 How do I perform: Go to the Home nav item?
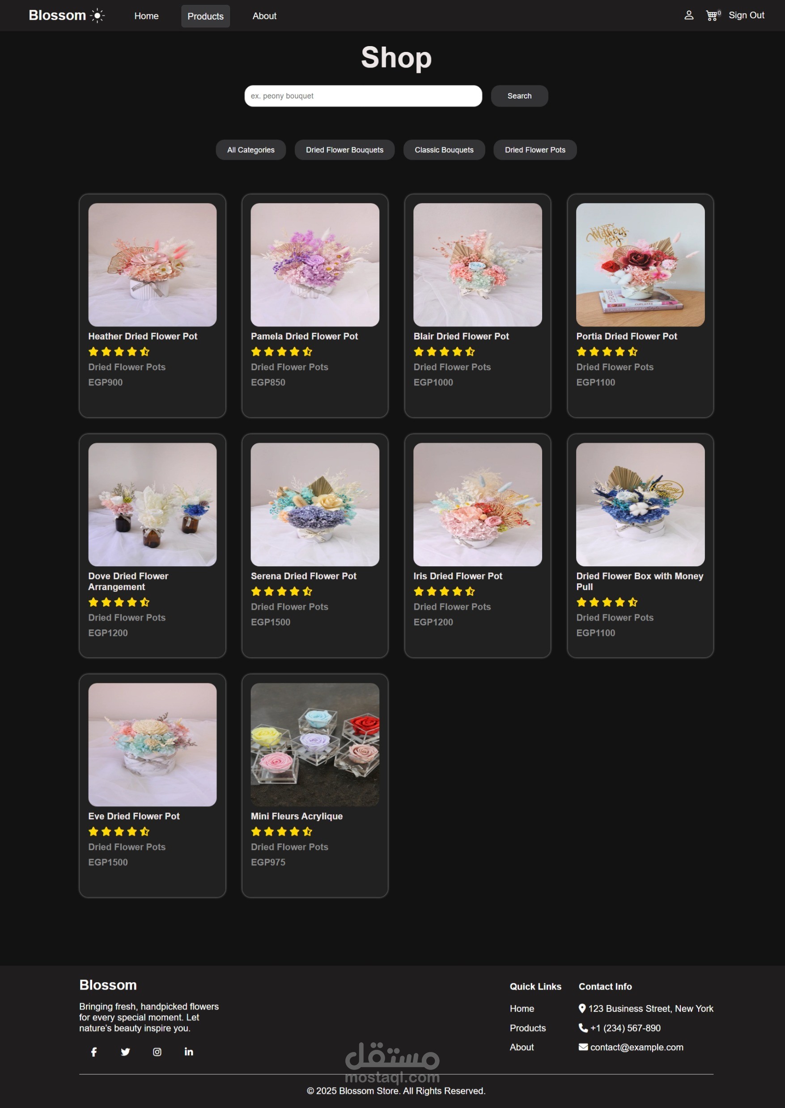[x=146, y=16]
